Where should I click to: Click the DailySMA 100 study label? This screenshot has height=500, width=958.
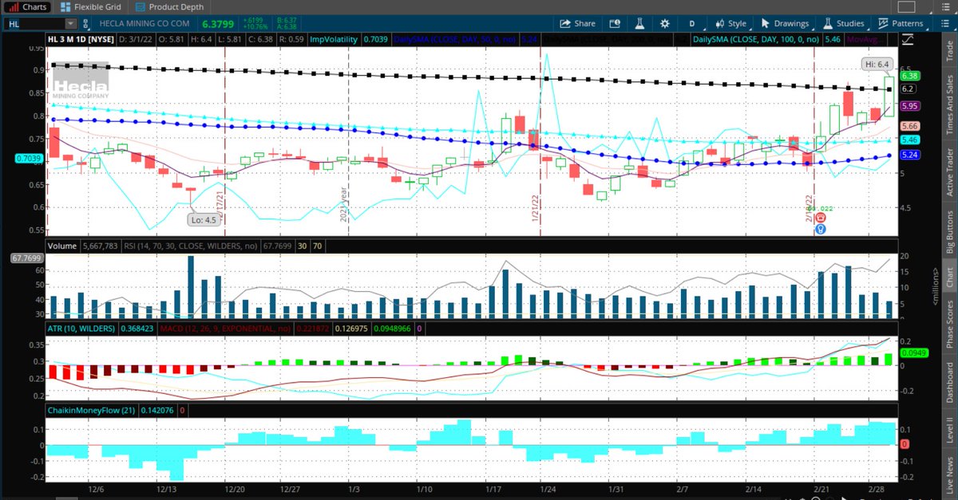(x=758, y=38)
